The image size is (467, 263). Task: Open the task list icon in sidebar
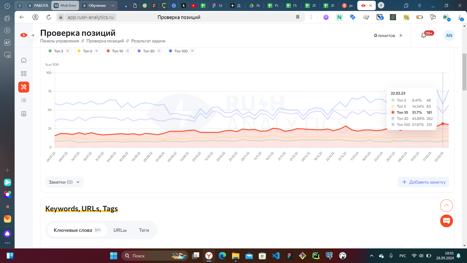point(24,100)
